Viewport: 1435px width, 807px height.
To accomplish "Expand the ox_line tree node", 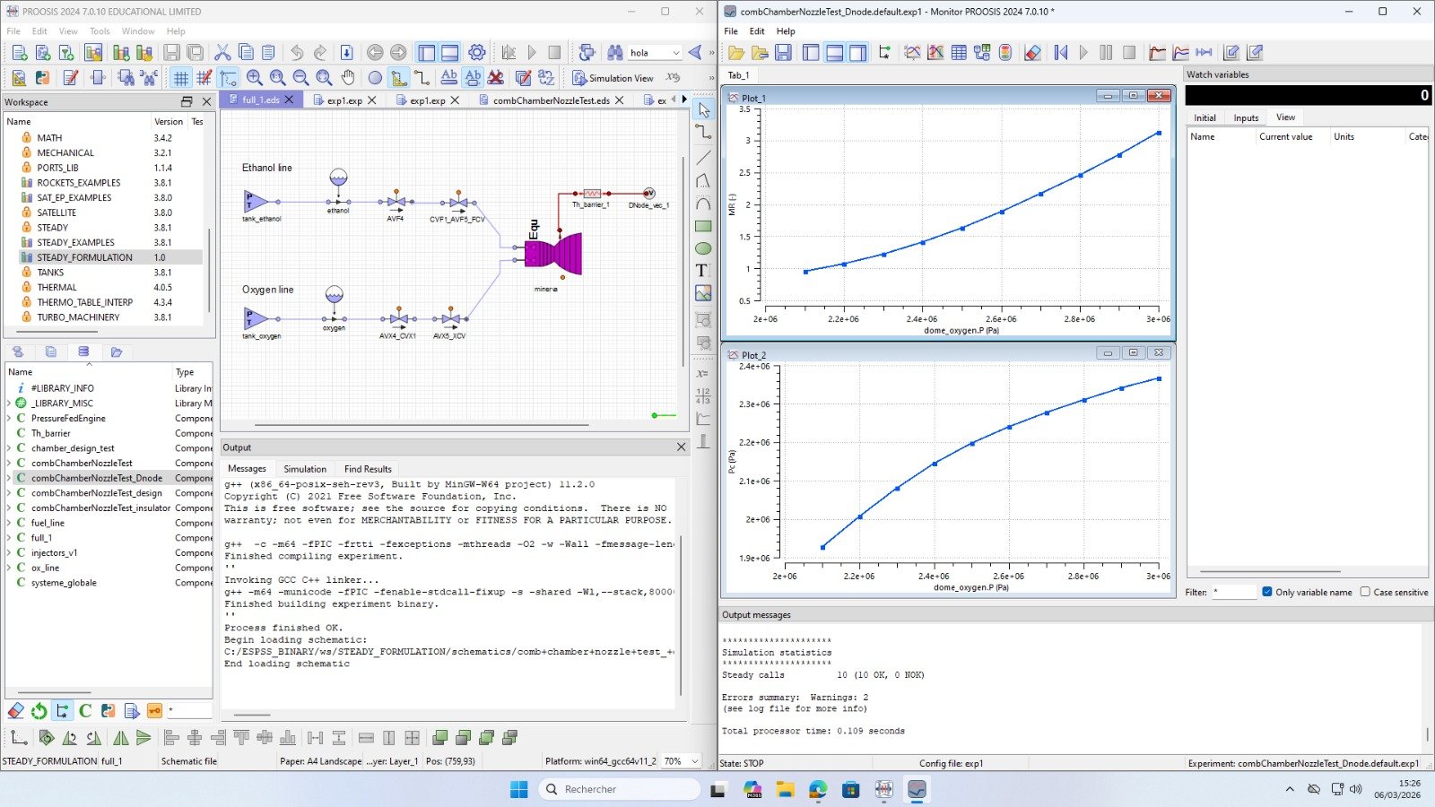I will 9,568.
